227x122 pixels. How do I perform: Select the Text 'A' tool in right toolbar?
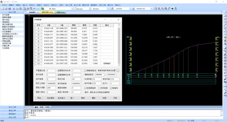point(225,44)
